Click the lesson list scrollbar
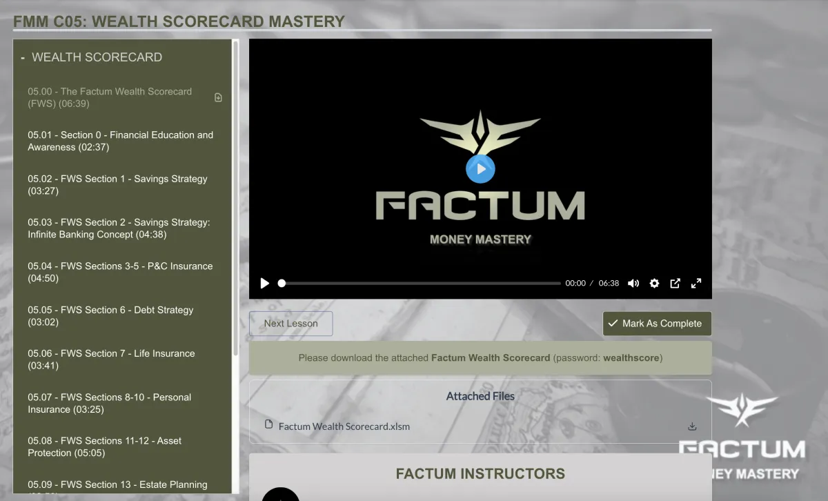The width and height of the screenshot is (828, 501). coord(236,197)
